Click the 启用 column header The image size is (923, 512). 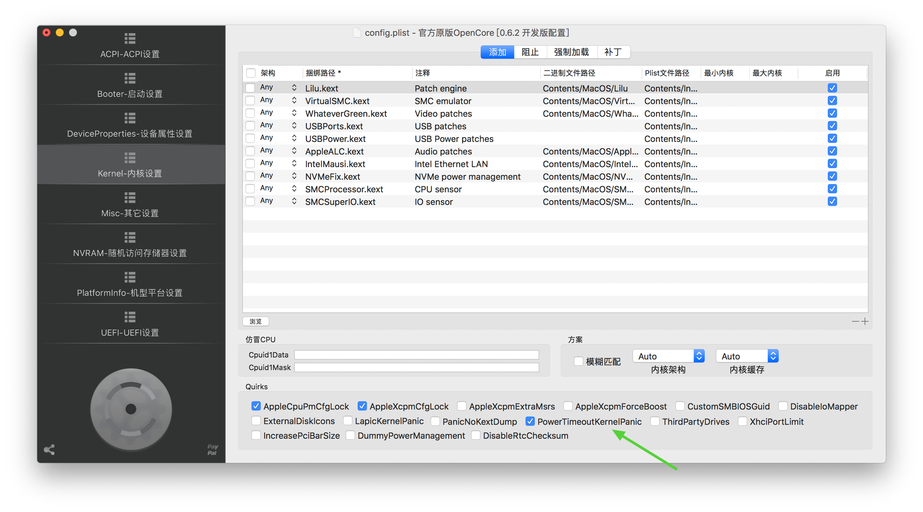point(832,73)
